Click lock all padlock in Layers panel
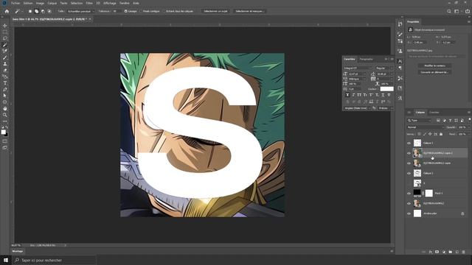The width and height of the screenshot is (472, 265). (441, 134)
